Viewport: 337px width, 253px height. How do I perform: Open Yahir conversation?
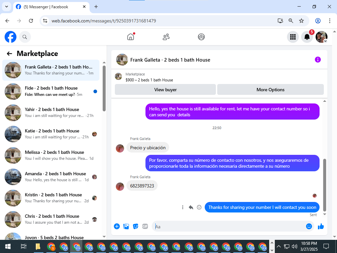click(51, 113)
